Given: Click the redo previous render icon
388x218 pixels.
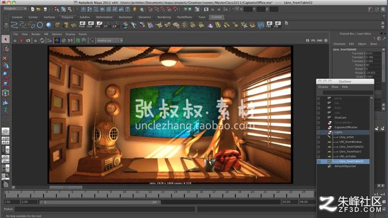Looking at the screenshot, I should [x=15, y=40].
